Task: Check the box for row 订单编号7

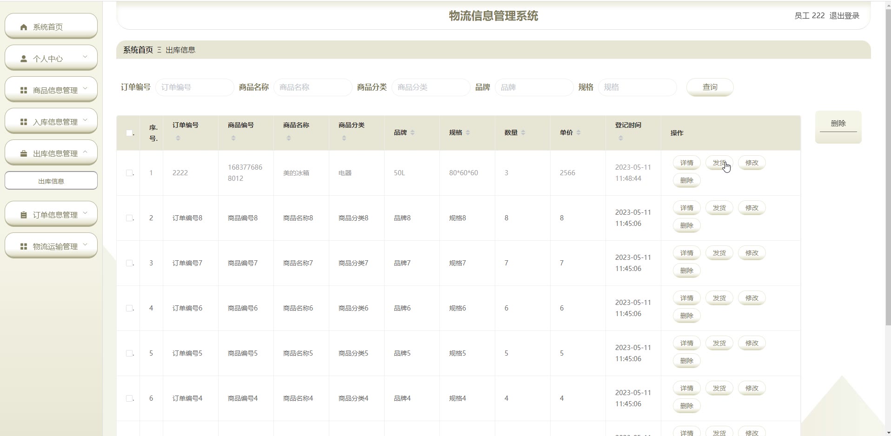Action: click(129, 263)
